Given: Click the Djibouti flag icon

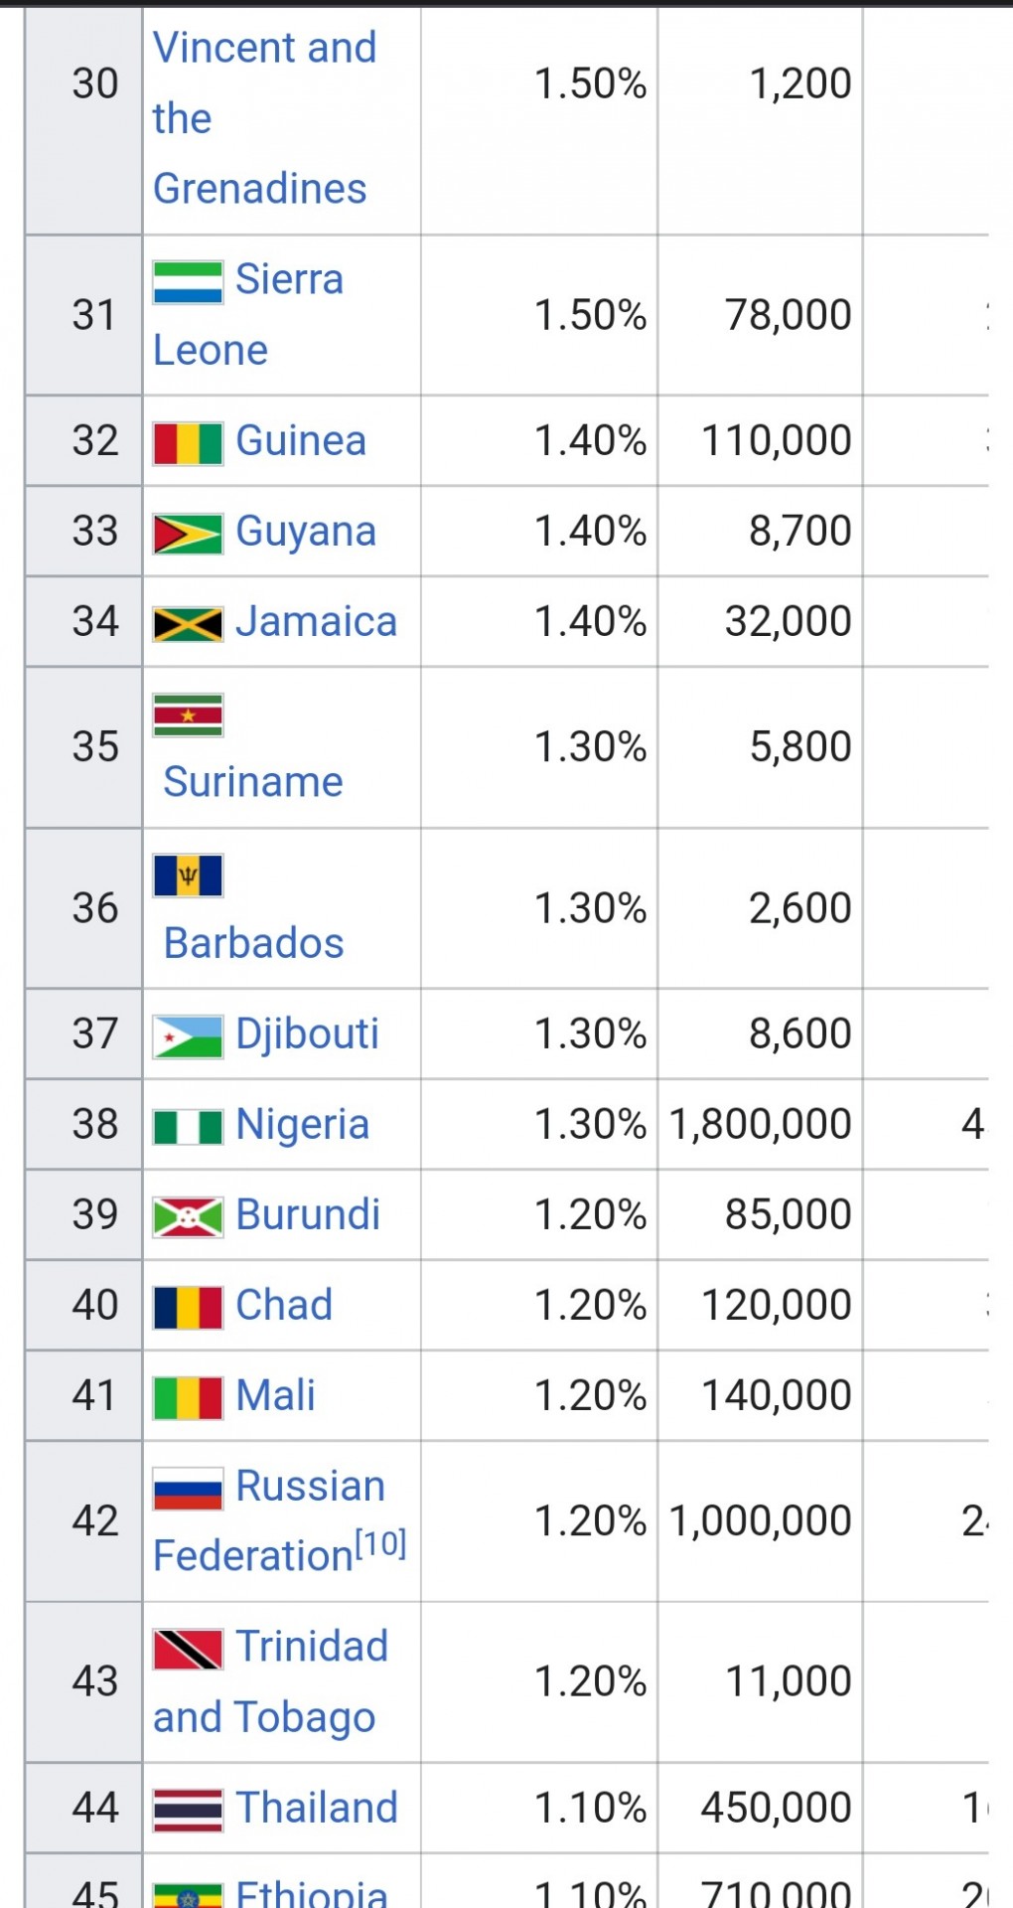Looking at the screenshot, I should coord(188,1036).
